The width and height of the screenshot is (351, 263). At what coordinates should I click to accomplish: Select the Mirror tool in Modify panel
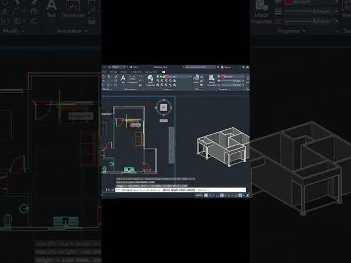pos(103,81)
